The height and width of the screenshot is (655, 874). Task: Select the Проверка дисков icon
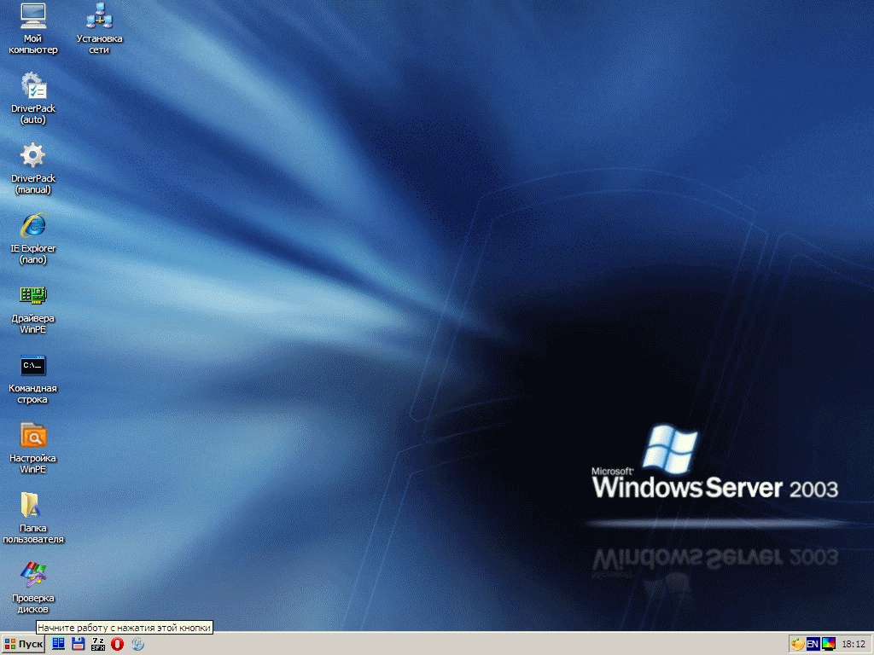(x=33, y=588)
